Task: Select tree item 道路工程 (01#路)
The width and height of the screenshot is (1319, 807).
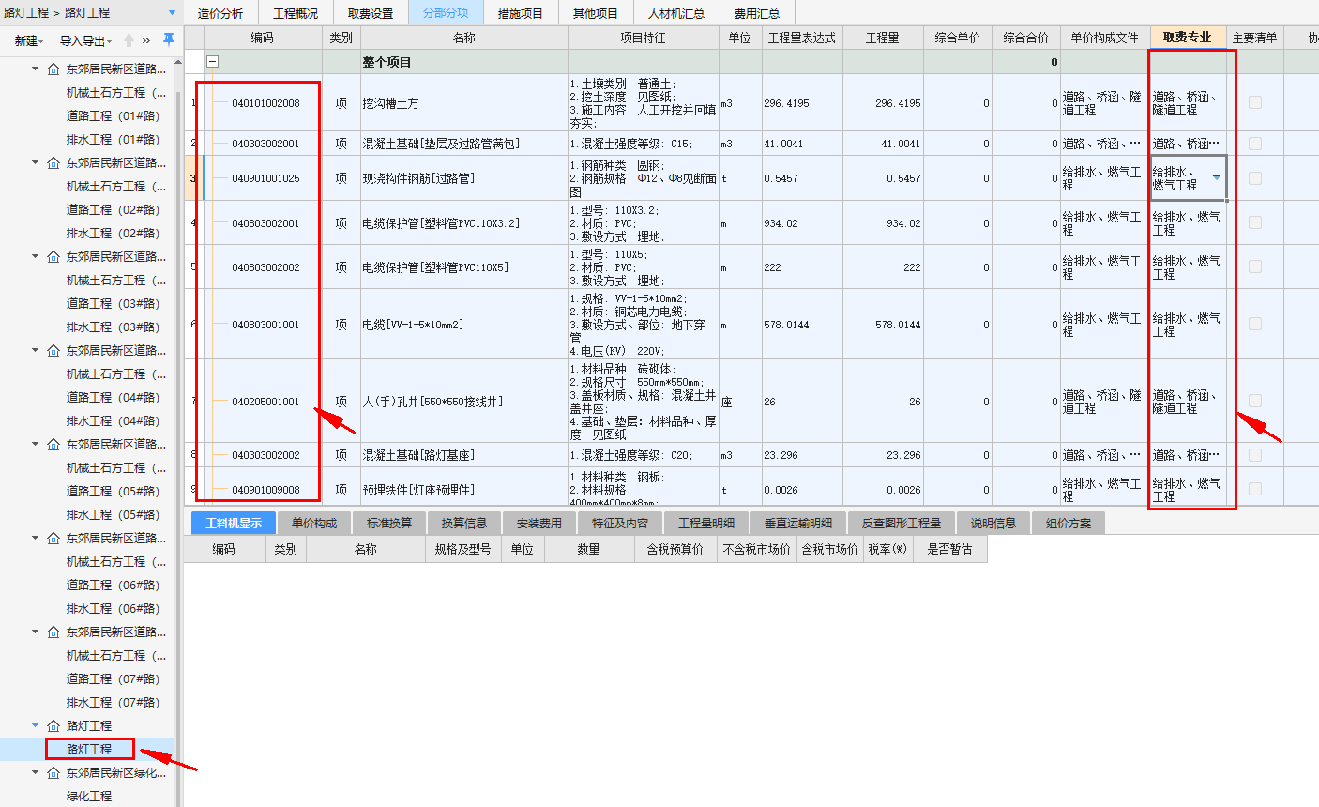Action: point(113,116)
